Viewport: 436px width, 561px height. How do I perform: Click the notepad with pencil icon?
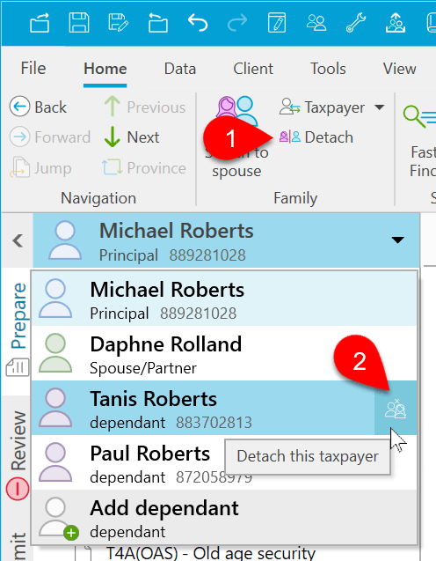point(277,23)
